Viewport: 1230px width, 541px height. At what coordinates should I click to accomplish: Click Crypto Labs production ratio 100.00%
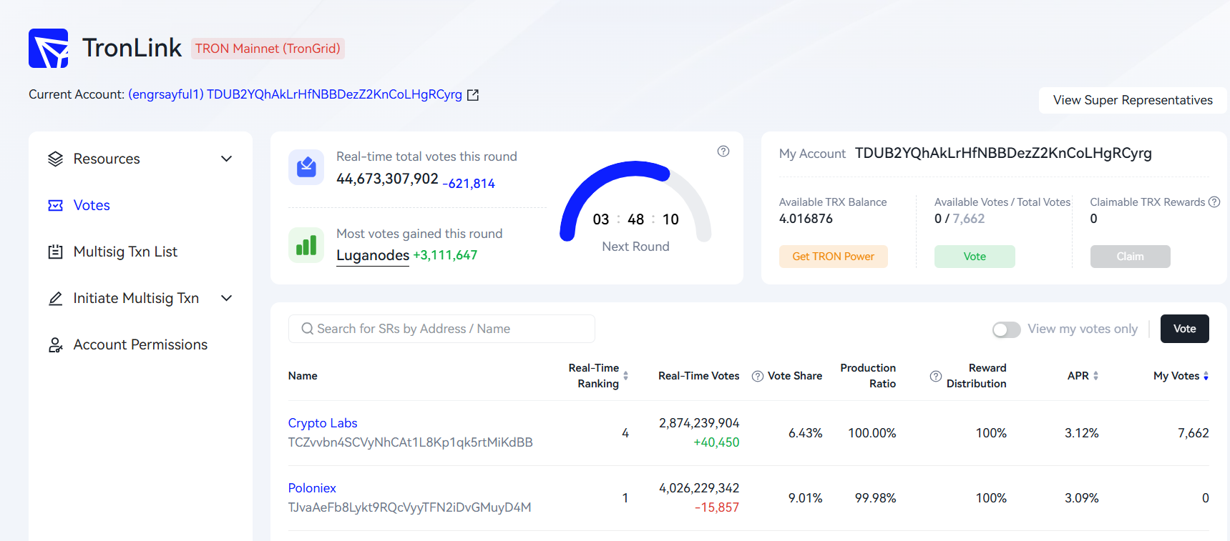(872, 433)
